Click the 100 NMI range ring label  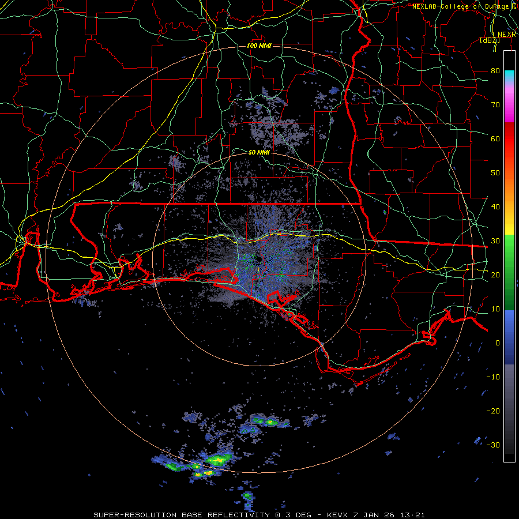(x=259, y=46)
